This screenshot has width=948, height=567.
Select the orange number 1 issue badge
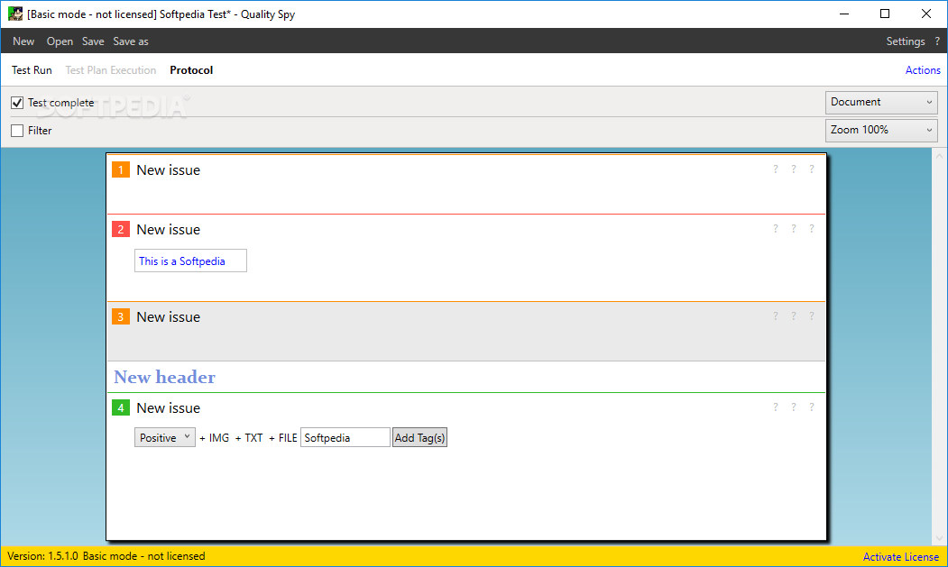click(121, 169)
